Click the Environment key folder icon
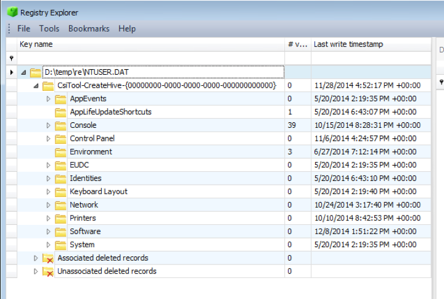The height and width of the screenshot is (299, 444). pos(60,152)
